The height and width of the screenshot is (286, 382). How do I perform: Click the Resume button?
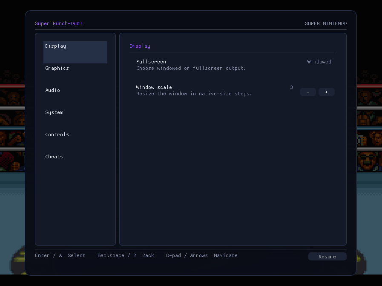click(x=327, y=257)
